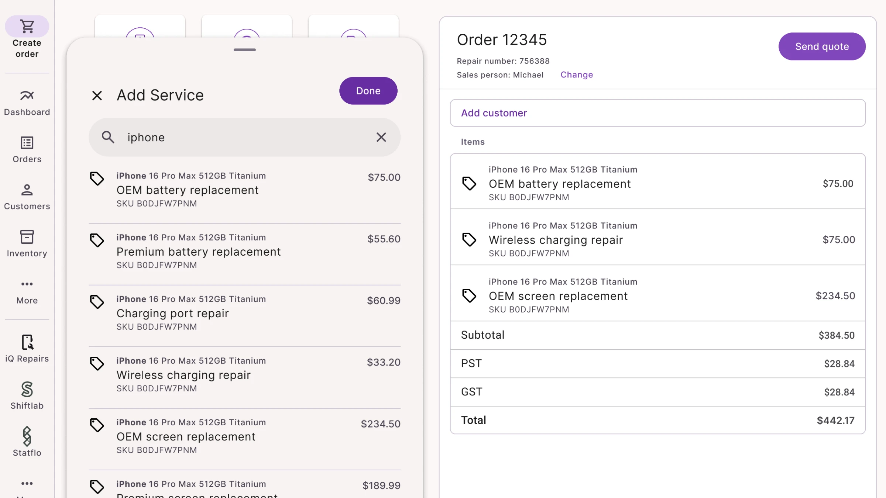Screen dimensions: 886x498
Task: Open OEM screen replacement order item
Action: [657, 293]
